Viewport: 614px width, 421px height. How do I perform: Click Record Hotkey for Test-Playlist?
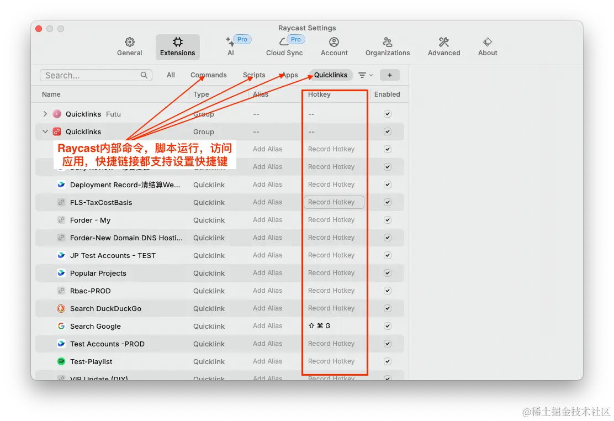331,361
